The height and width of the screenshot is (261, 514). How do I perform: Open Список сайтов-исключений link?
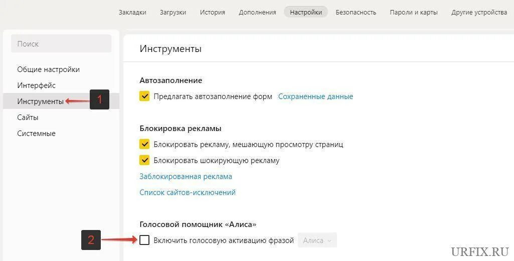click(188, 192)
